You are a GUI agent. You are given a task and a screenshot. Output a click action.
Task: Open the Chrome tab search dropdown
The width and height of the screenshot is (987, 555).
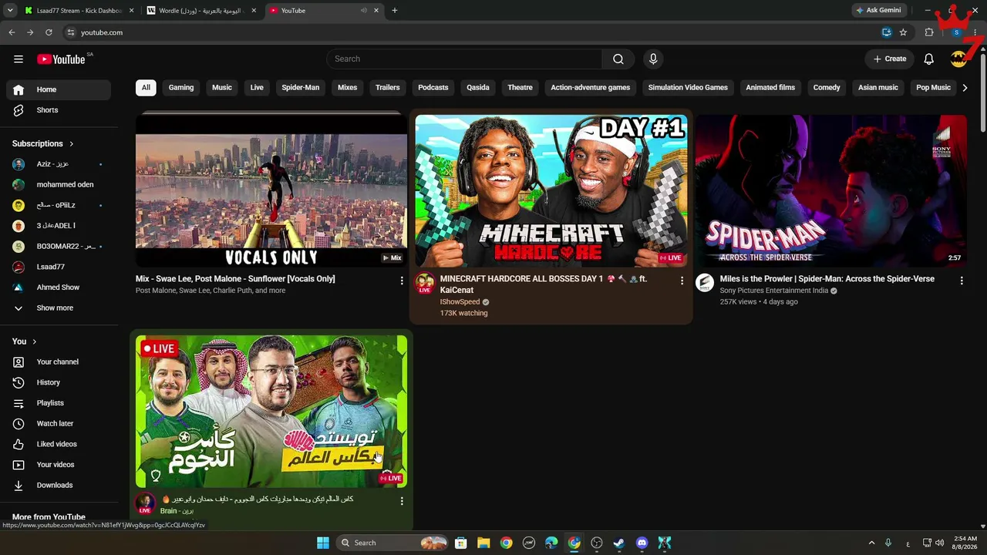click(x=10, y=11)
